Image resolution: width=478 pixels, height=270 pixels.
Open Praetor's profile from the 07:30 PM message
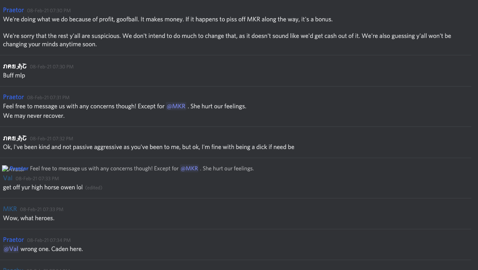click(x=13, y=10)
